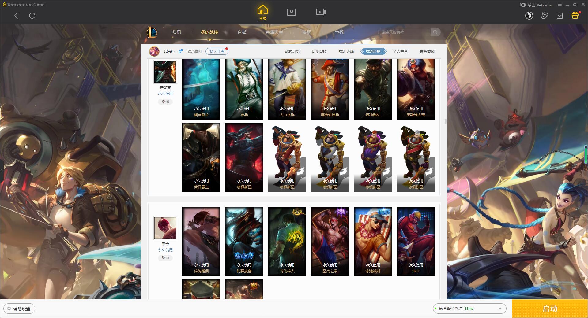Open the 李青 champion portrait

(x=165, y=228)
